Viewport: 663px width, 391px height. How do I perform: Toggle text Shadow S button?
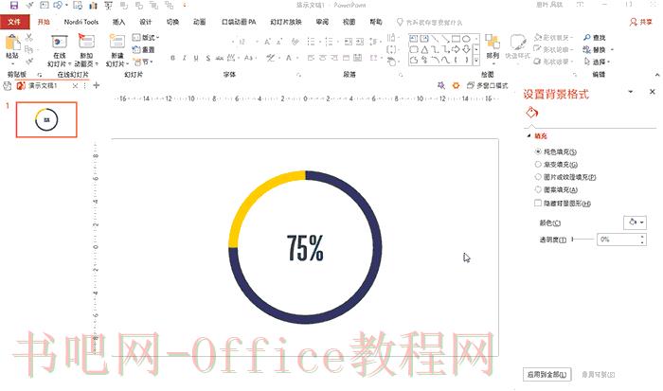pos(208,58)
